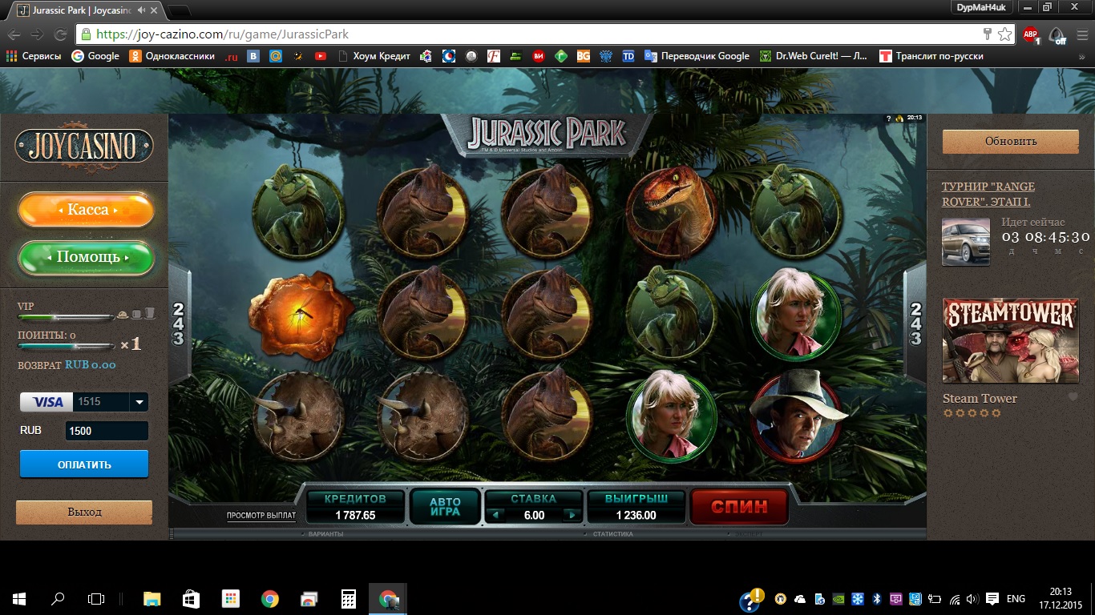Click the Выход exit button
This screenshot has width=1095, height=615.
pyautogui.click(x=84, y=512)
